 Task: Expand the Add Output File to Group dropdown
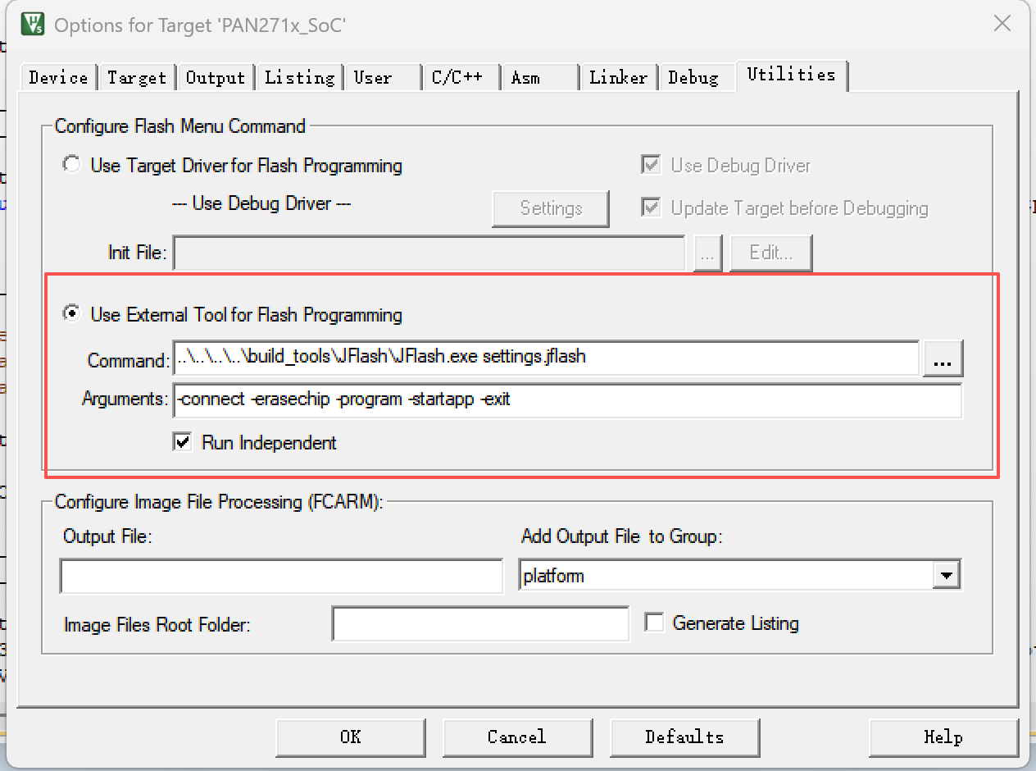pyautogui.click(x=947, y=576)
